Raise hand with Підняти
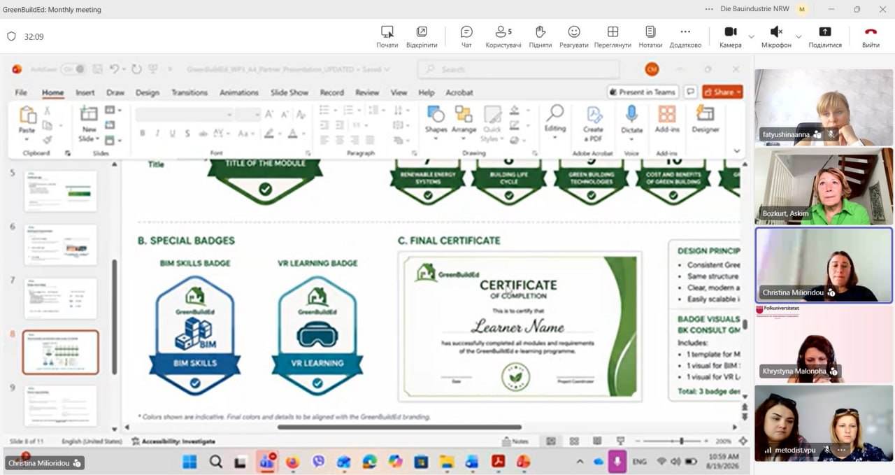The width and height of the screenshot is (895, 475). 540,36
